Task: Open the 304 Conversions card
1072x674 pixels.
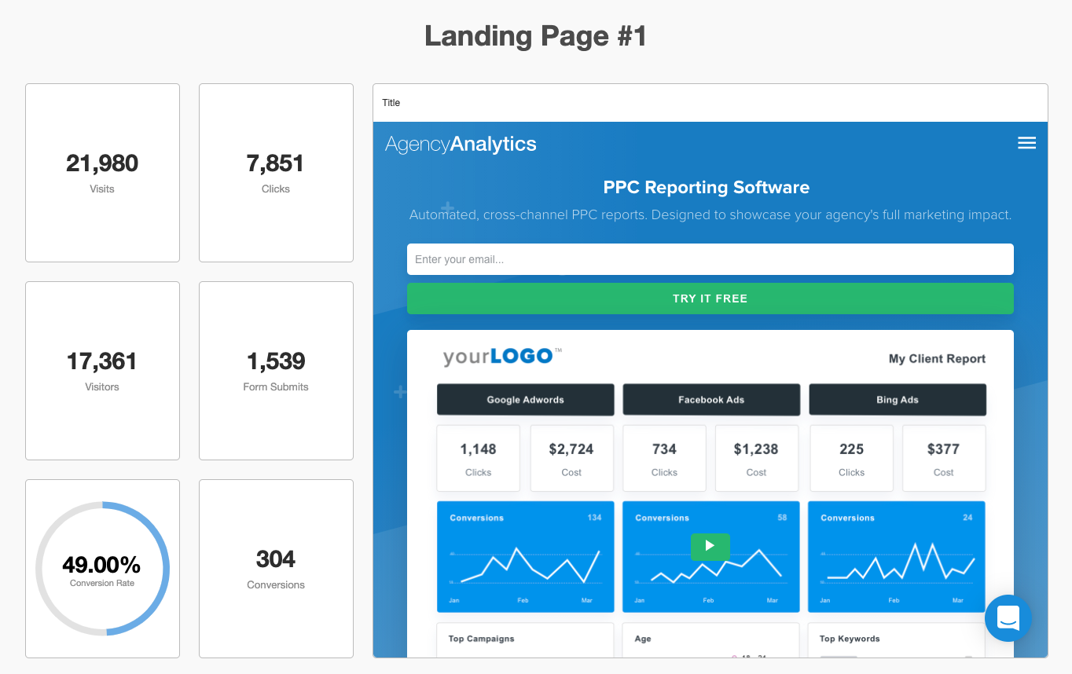Action: pyautogui.click(x=276, y=569)
